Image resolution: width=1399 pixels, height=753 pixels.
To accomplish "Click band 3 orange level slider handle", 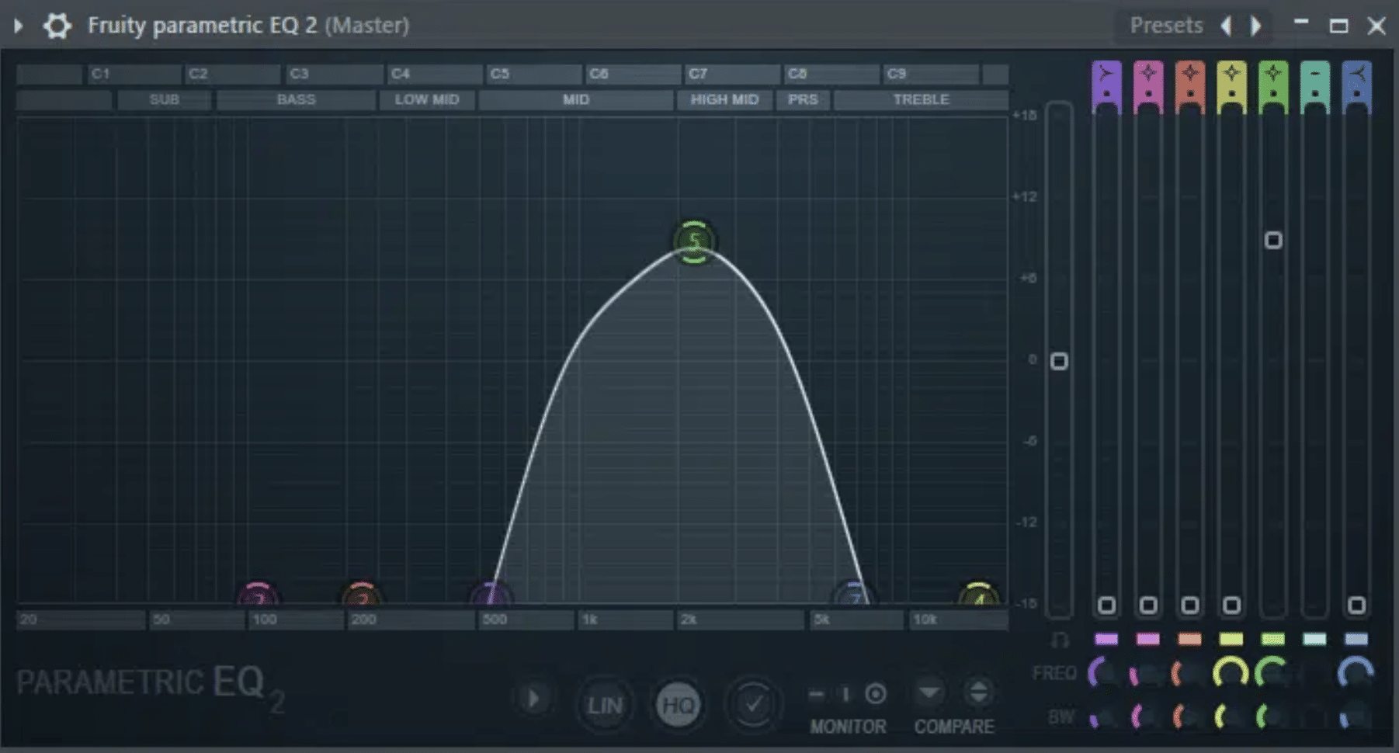I will click(x=1189, y=605).
